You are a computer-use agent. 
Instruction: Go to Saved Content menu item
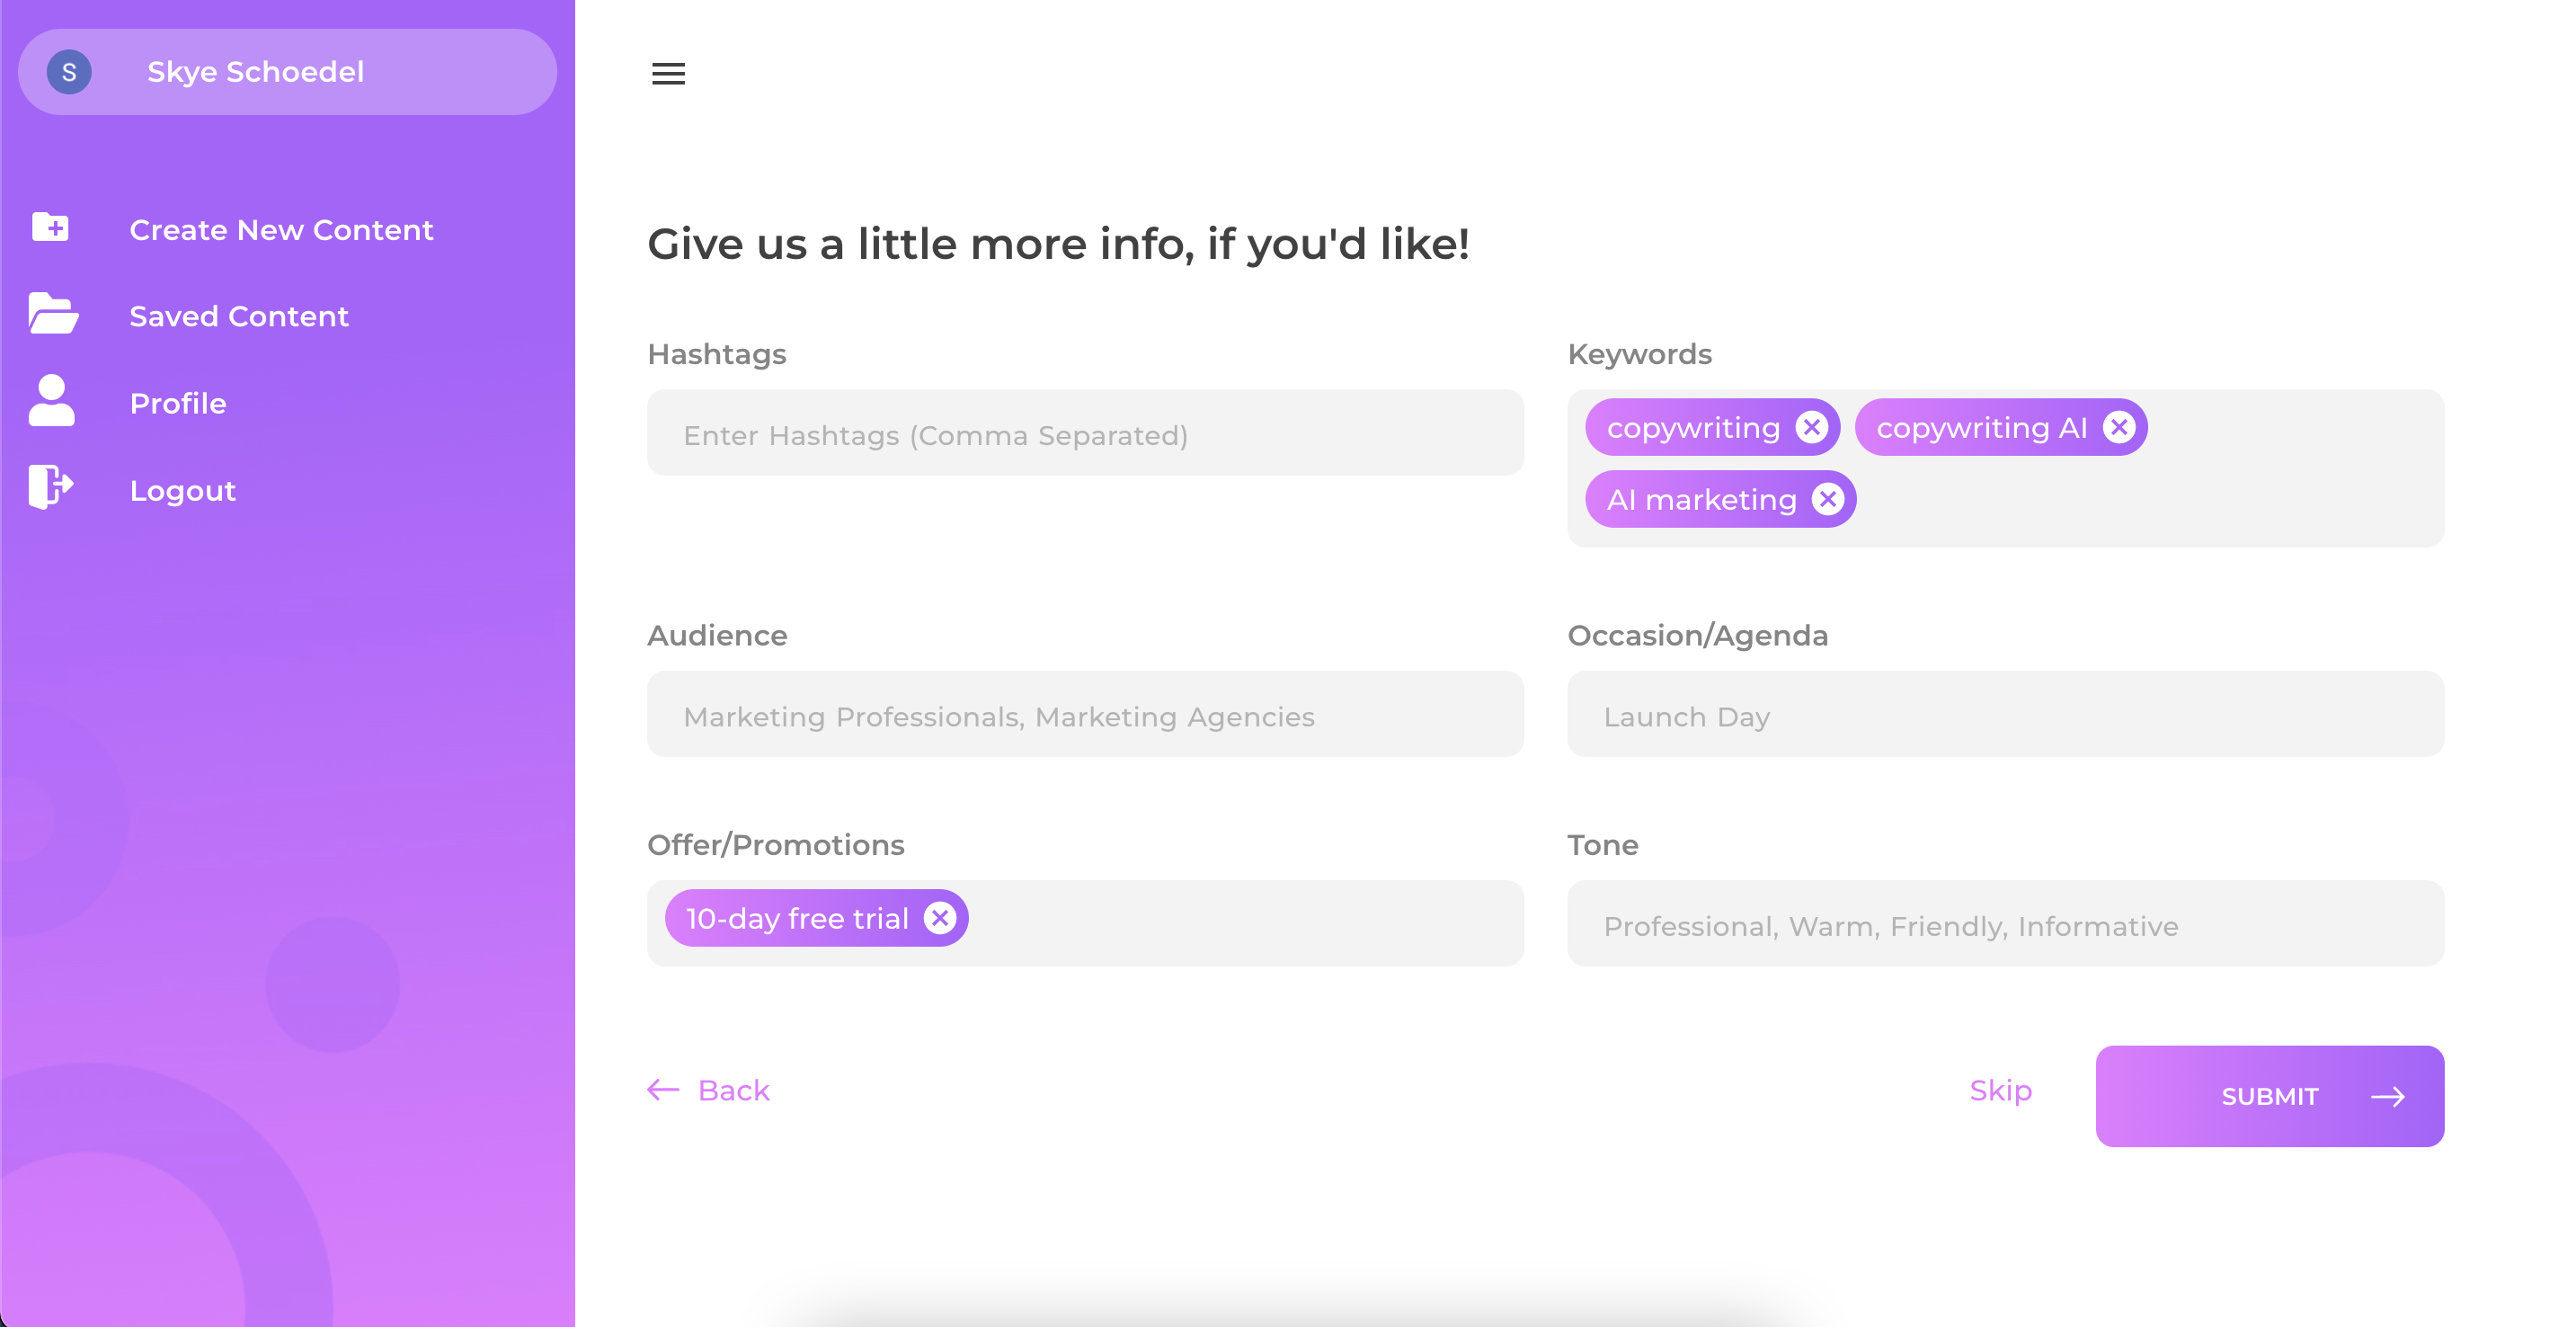(239, 316)
